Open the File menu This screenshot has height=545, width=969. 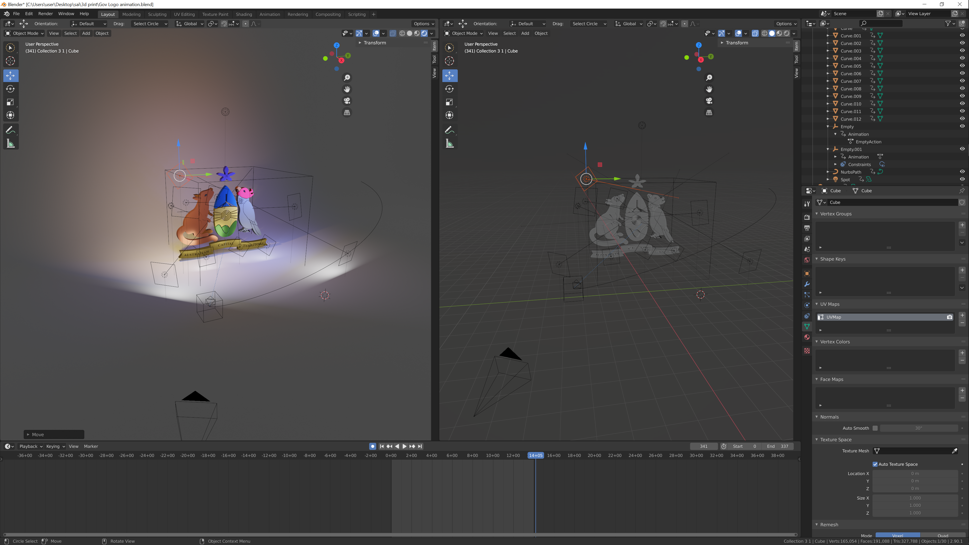[16, 14]
